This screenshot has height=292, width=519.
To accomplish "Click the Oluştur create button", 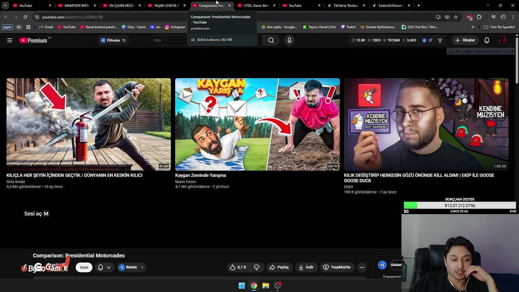I will (x=465, y=40).
